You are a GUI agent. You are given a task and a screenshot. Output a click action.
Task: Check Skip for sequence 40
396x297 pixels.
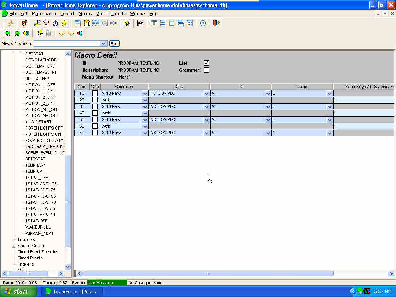click(95, 113)
